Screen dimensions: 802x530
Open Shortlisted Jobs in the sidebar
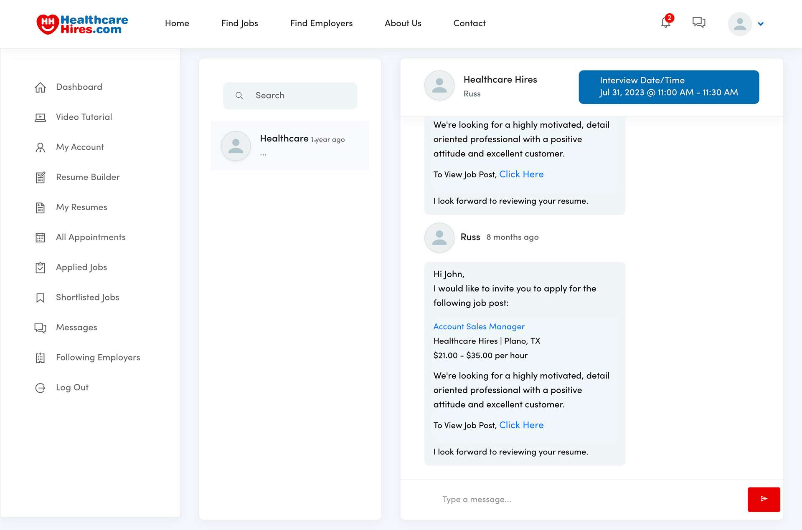pos(88,297)
